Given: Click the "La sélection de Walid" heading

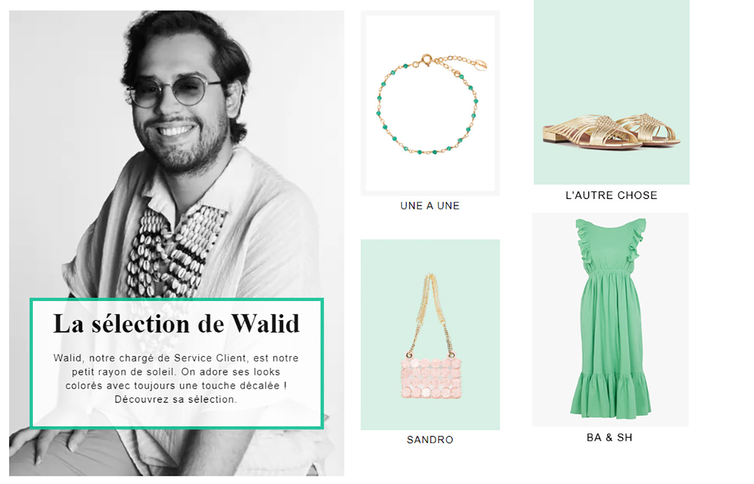Looking at the screenshot, I should (176, 324).
